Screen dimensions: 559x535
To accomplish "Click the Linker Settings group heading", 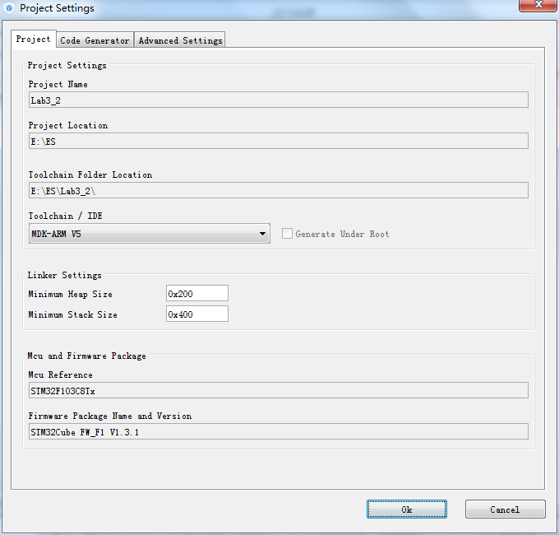I will (65, 275).
